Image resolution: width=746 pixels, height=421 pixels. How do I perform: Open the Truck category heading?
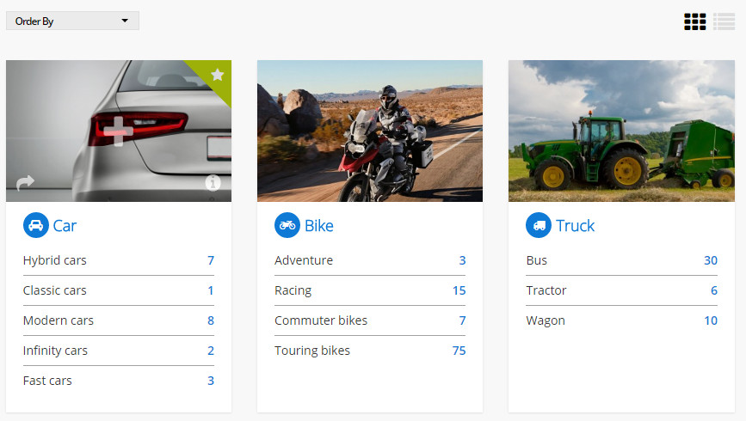tap(575, 226)
